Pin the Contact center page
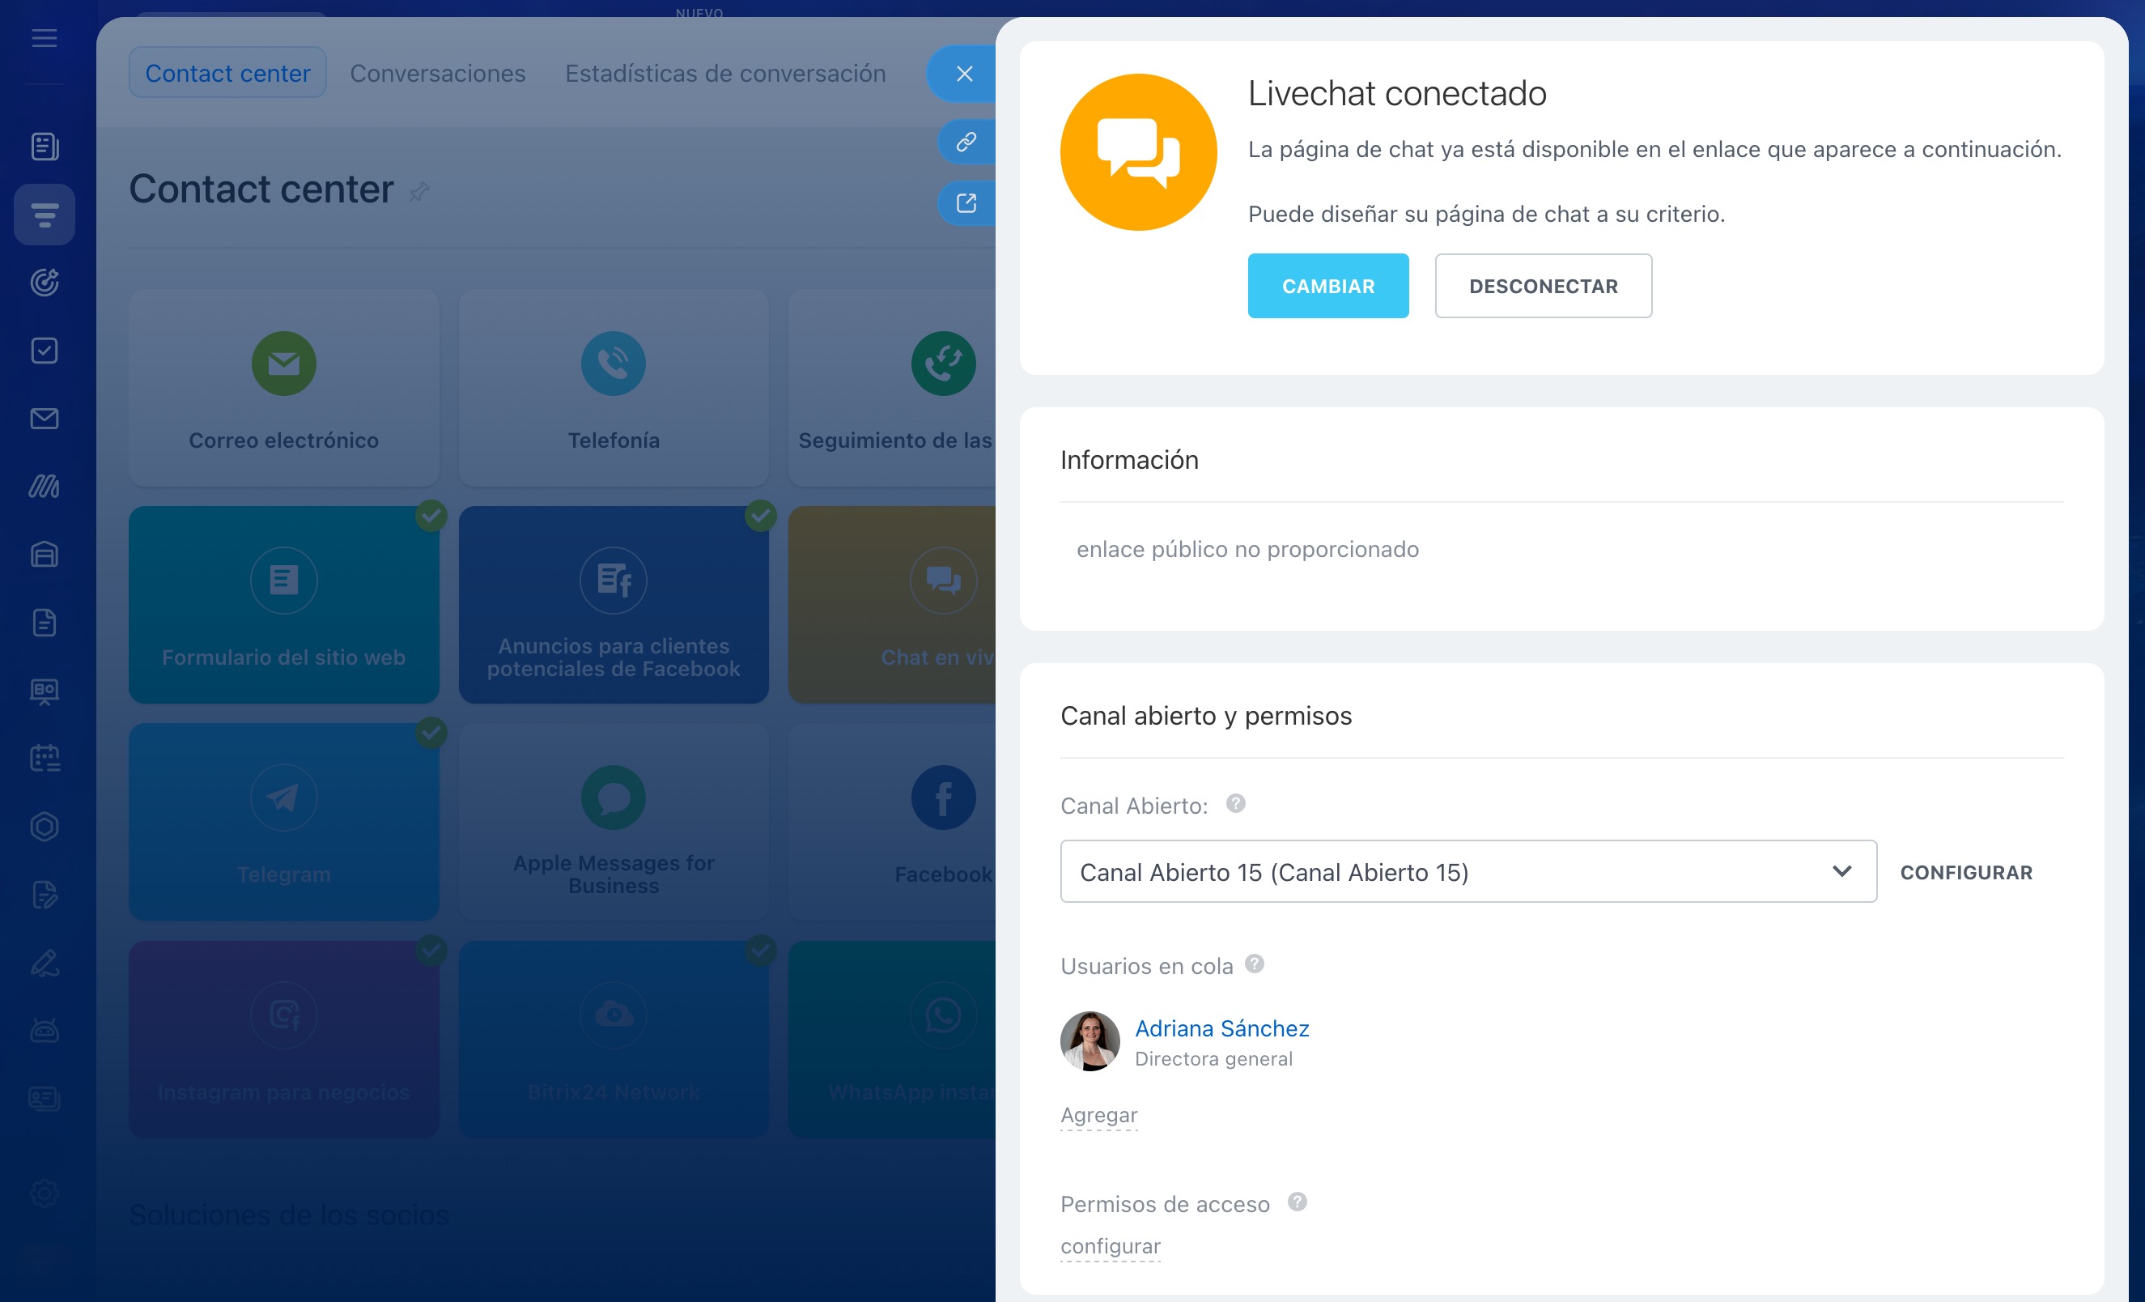The height and width of the screenshot is (1302, 2145). click(x=419, y=191)
